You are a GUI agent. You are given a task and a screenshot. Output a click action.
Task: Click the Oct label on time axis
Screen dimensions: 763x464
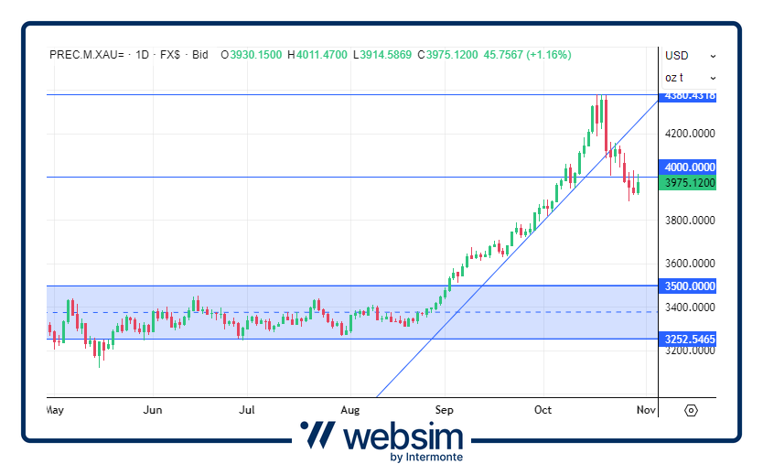pyautogui.click(x=543, y=410)
